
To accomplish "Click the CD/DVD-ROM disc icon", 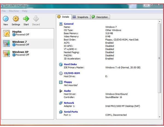I will pos(61,73).
